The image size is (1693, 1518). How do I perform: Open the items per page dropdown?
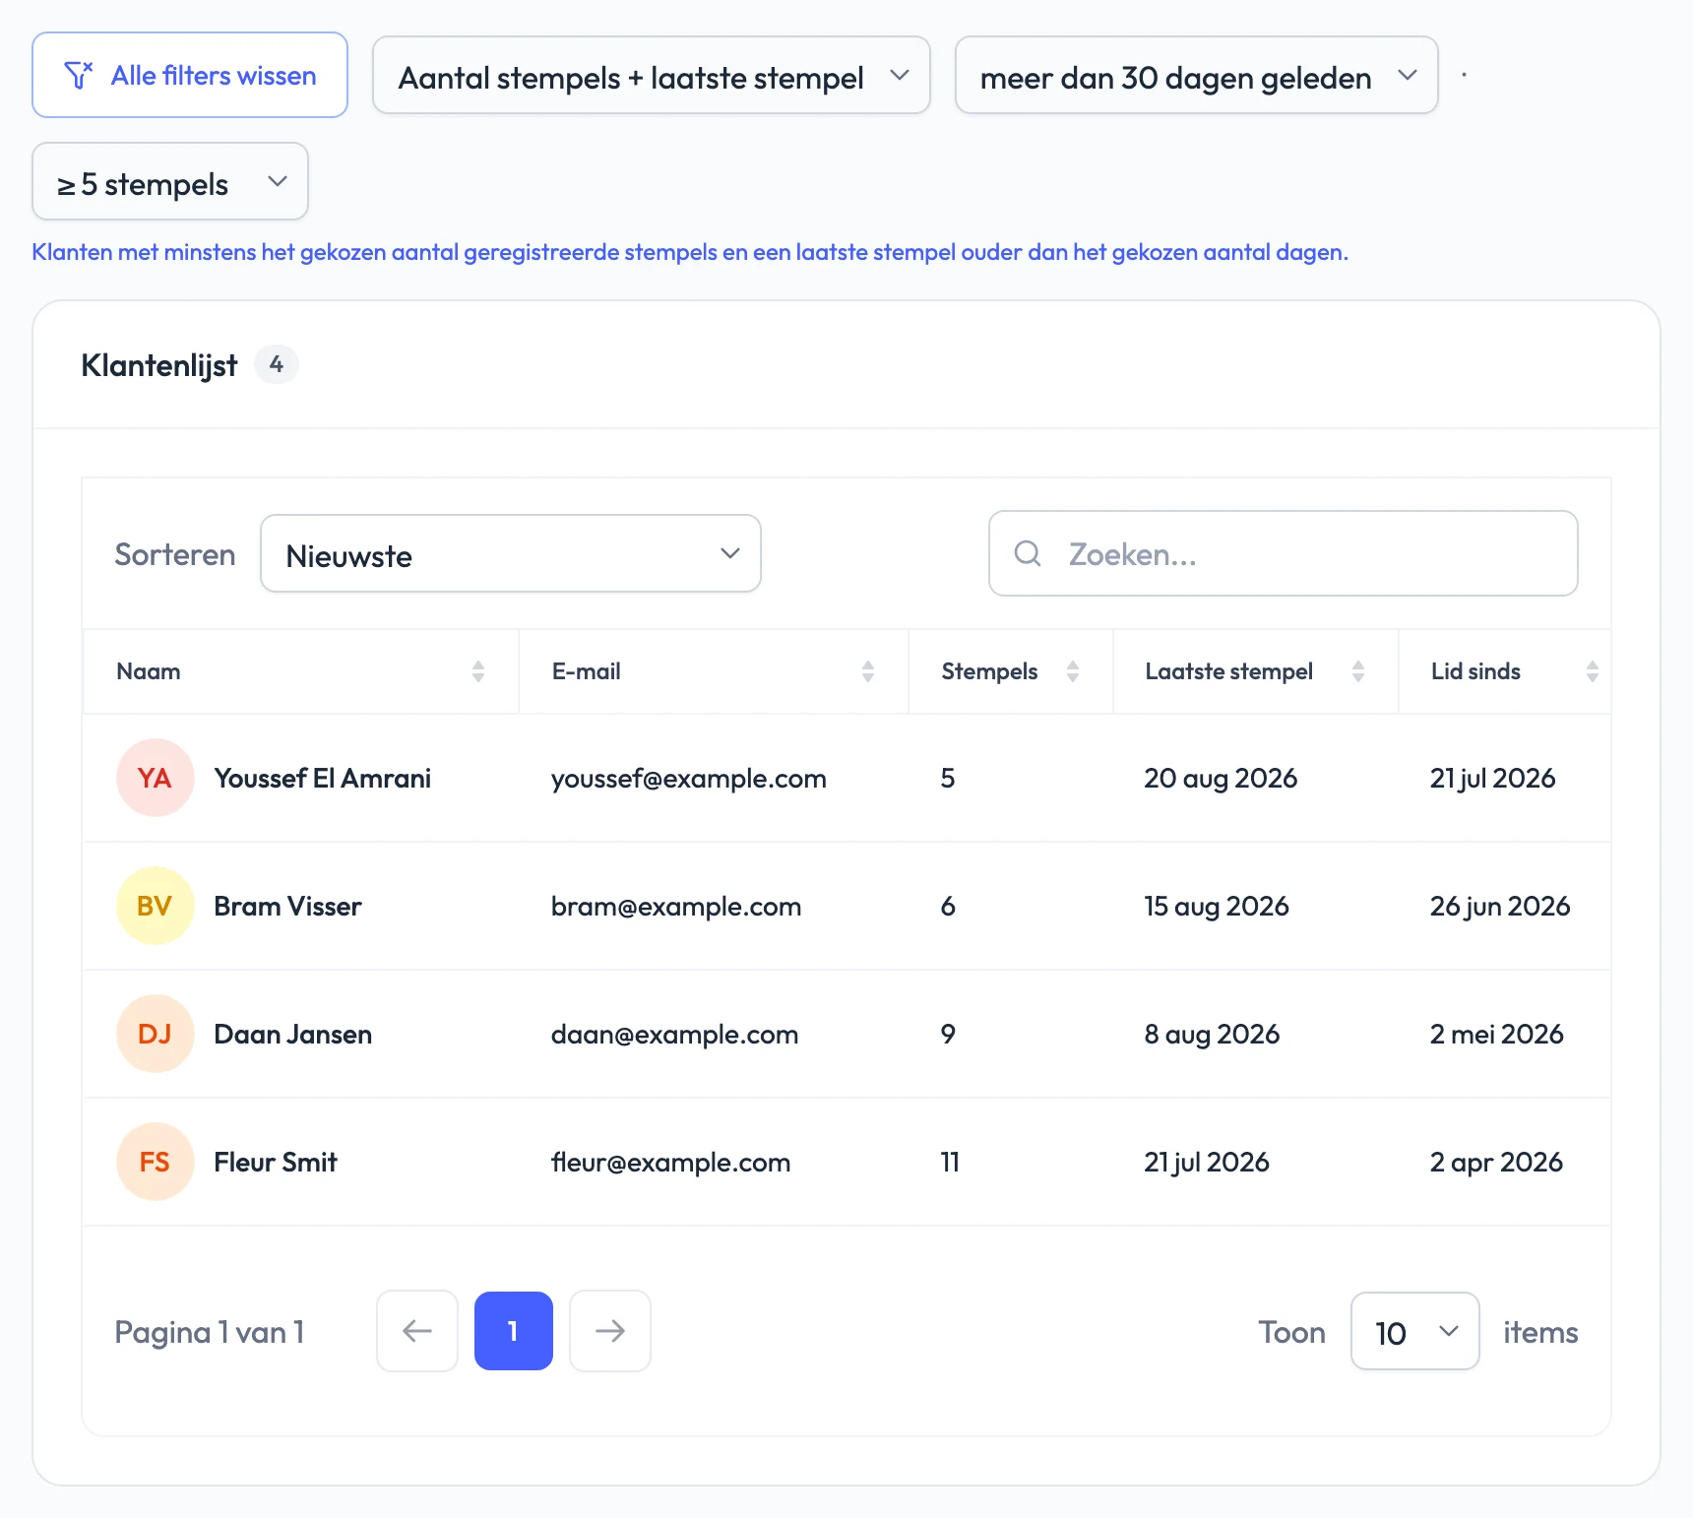[x=1415, y=1331]
